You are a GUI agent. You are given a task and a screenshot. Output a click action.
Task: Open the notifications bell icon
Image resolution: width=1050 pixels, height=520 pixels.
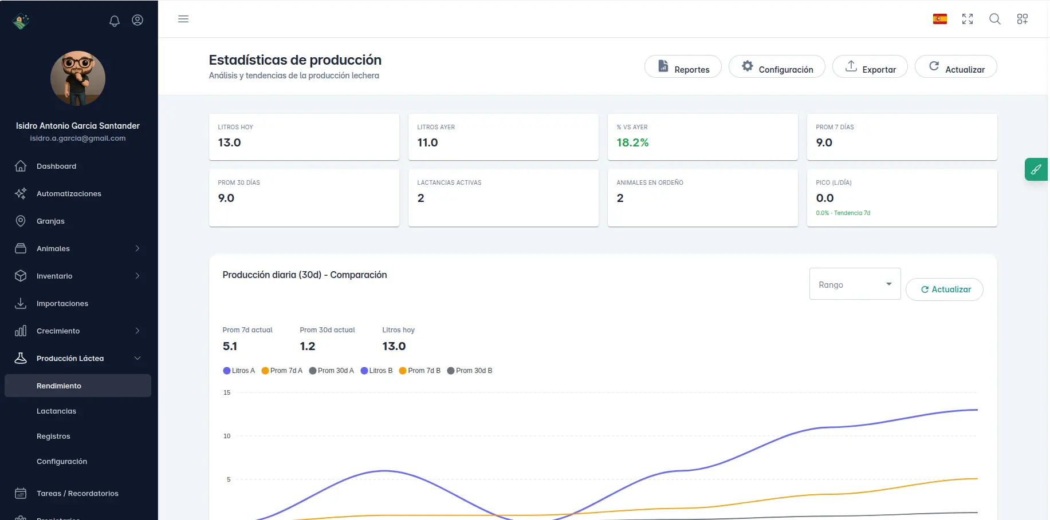coord(114,20)
